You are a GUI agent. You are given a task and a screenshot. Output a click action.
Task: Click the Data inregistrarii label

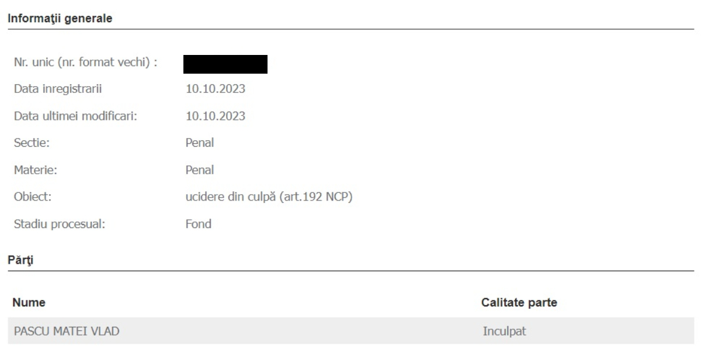click(x=60, y=89)
